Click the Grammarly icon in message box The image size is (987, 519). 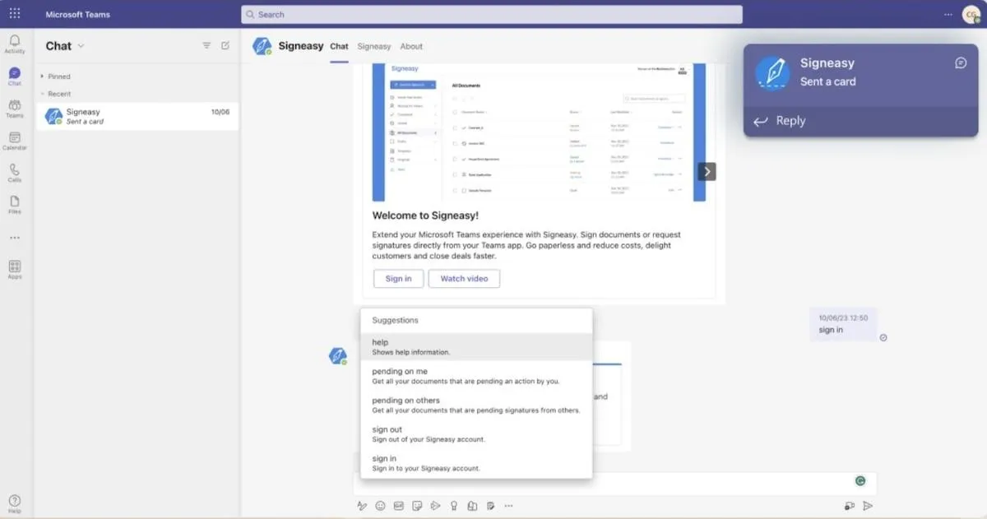coord(860,481)
